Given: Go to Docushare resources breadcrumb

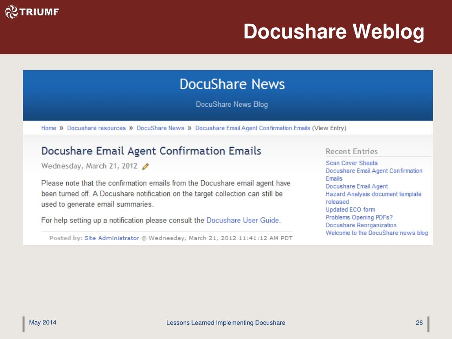Looking at the screenshot, I should coord(96,128).
